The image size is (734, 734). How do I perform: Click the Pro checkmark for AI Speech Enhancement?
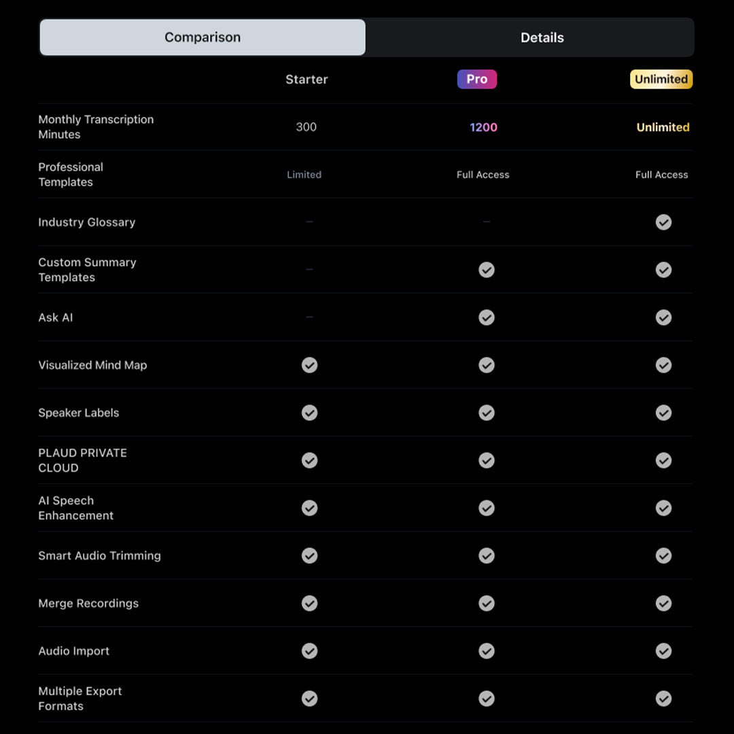click(x=487, y=508)
